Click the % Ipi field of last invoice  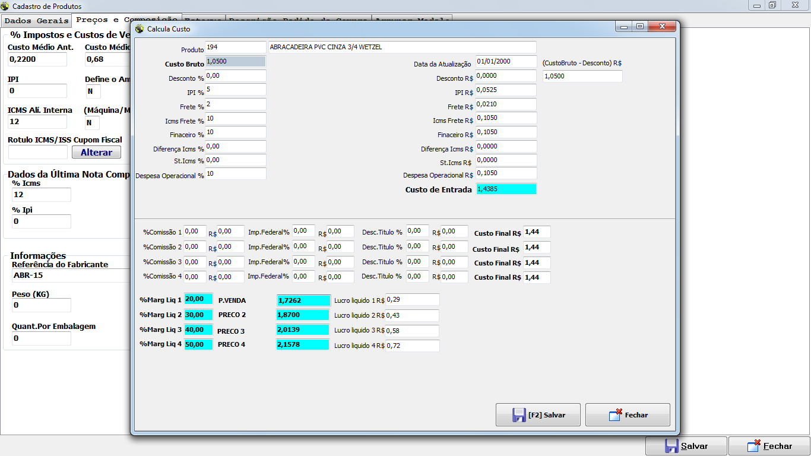[x=42, y=221]
